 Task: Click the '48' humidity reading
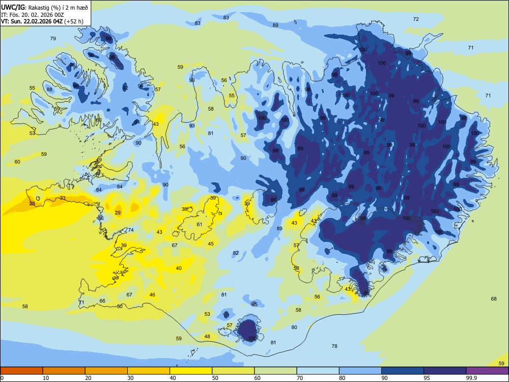coord(207,337)
